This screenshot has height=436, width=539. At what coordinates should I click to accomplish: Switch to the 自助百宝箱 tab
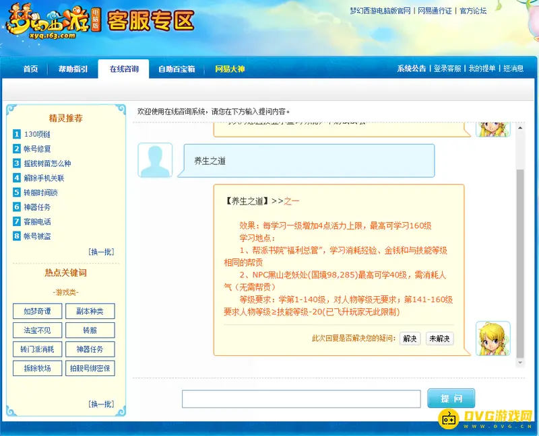point(177,69)
